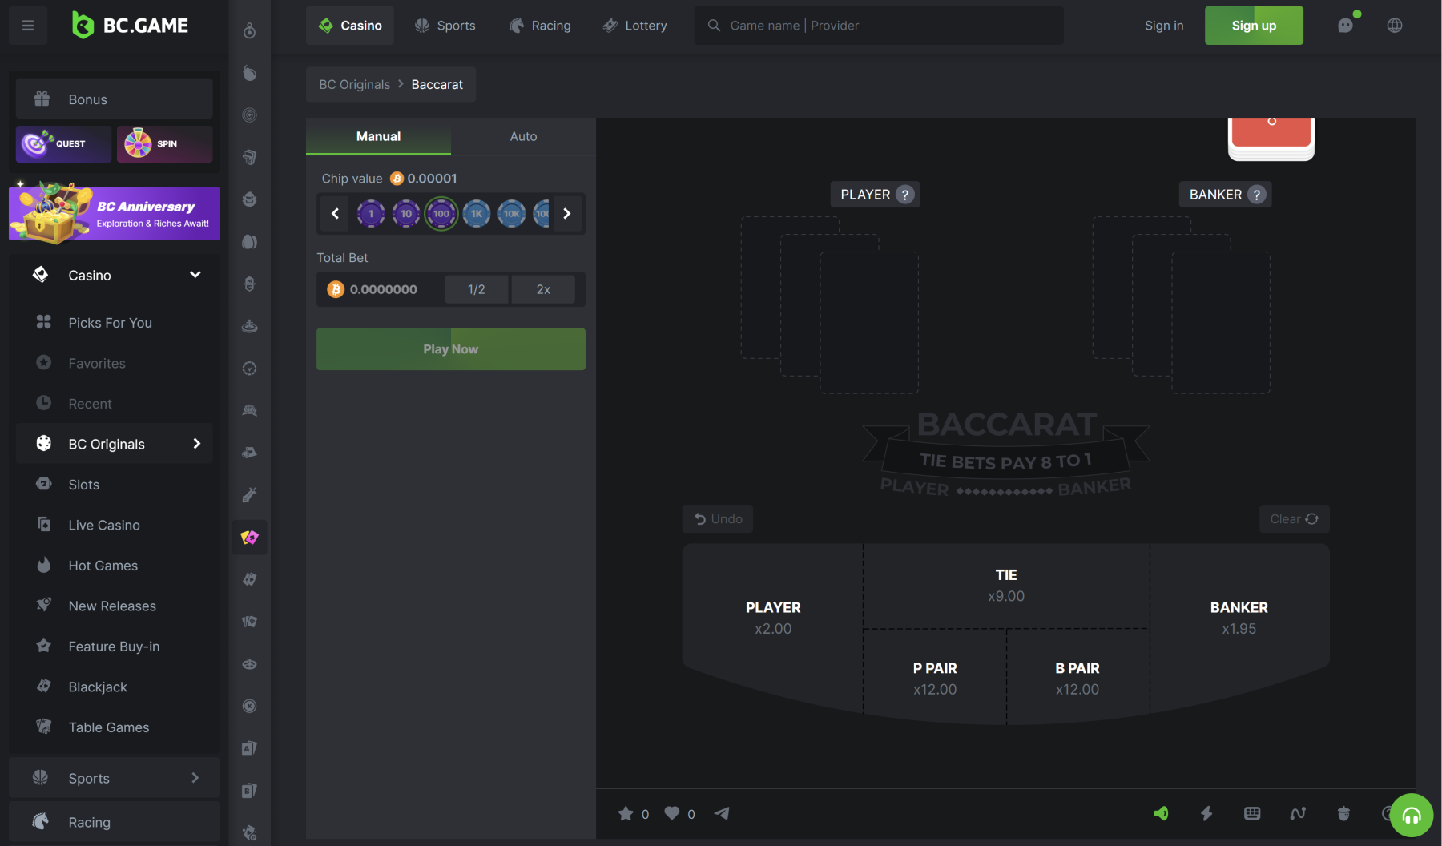
Task: Open Recent in sidebar
Action: click(115, 404)
